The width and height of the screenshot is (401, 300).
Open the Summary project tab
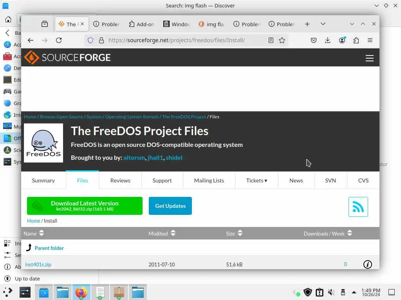click(x=43, y=180)
